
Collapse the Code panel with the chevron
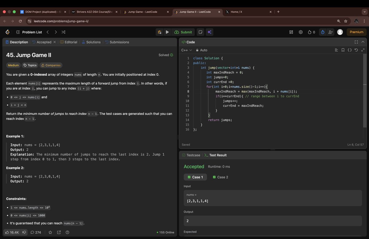point(363,42)
